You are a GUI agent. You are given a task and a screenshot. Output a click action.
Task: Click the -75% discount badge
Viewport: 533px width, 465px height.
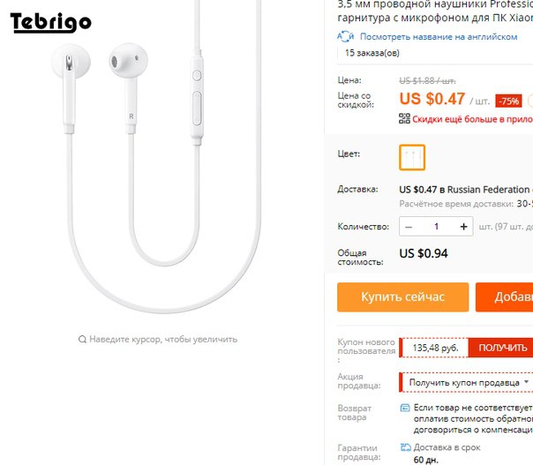508,101
